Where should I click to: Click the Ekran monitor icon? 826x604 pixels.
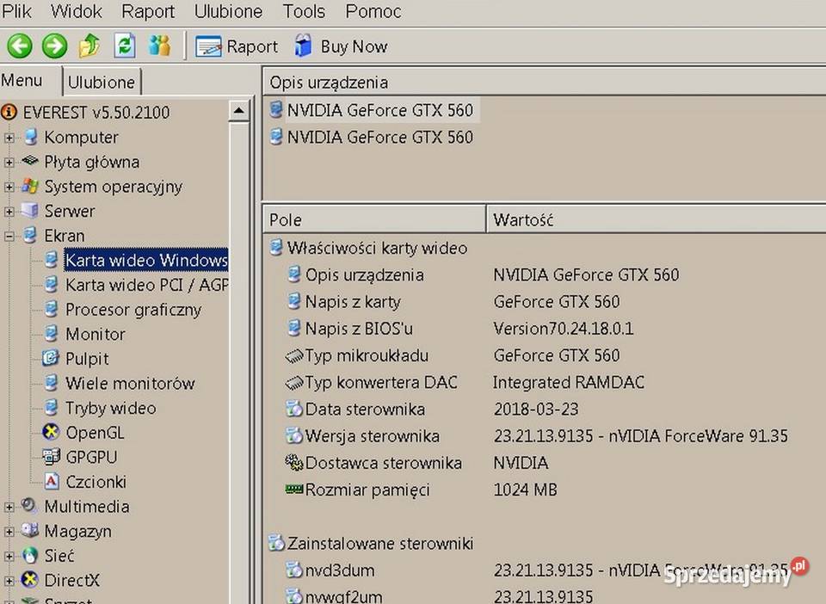click(31, 236)
